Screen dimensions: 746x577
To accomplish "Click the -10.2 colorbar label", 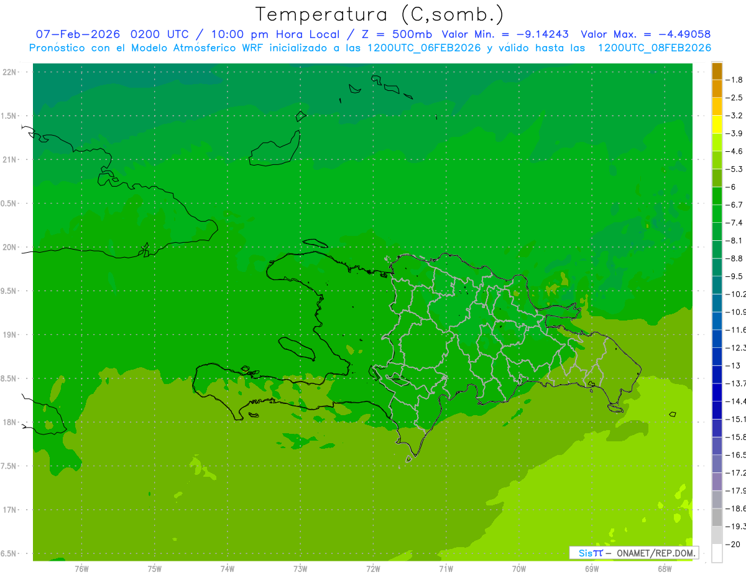I will tap(736, 294).
